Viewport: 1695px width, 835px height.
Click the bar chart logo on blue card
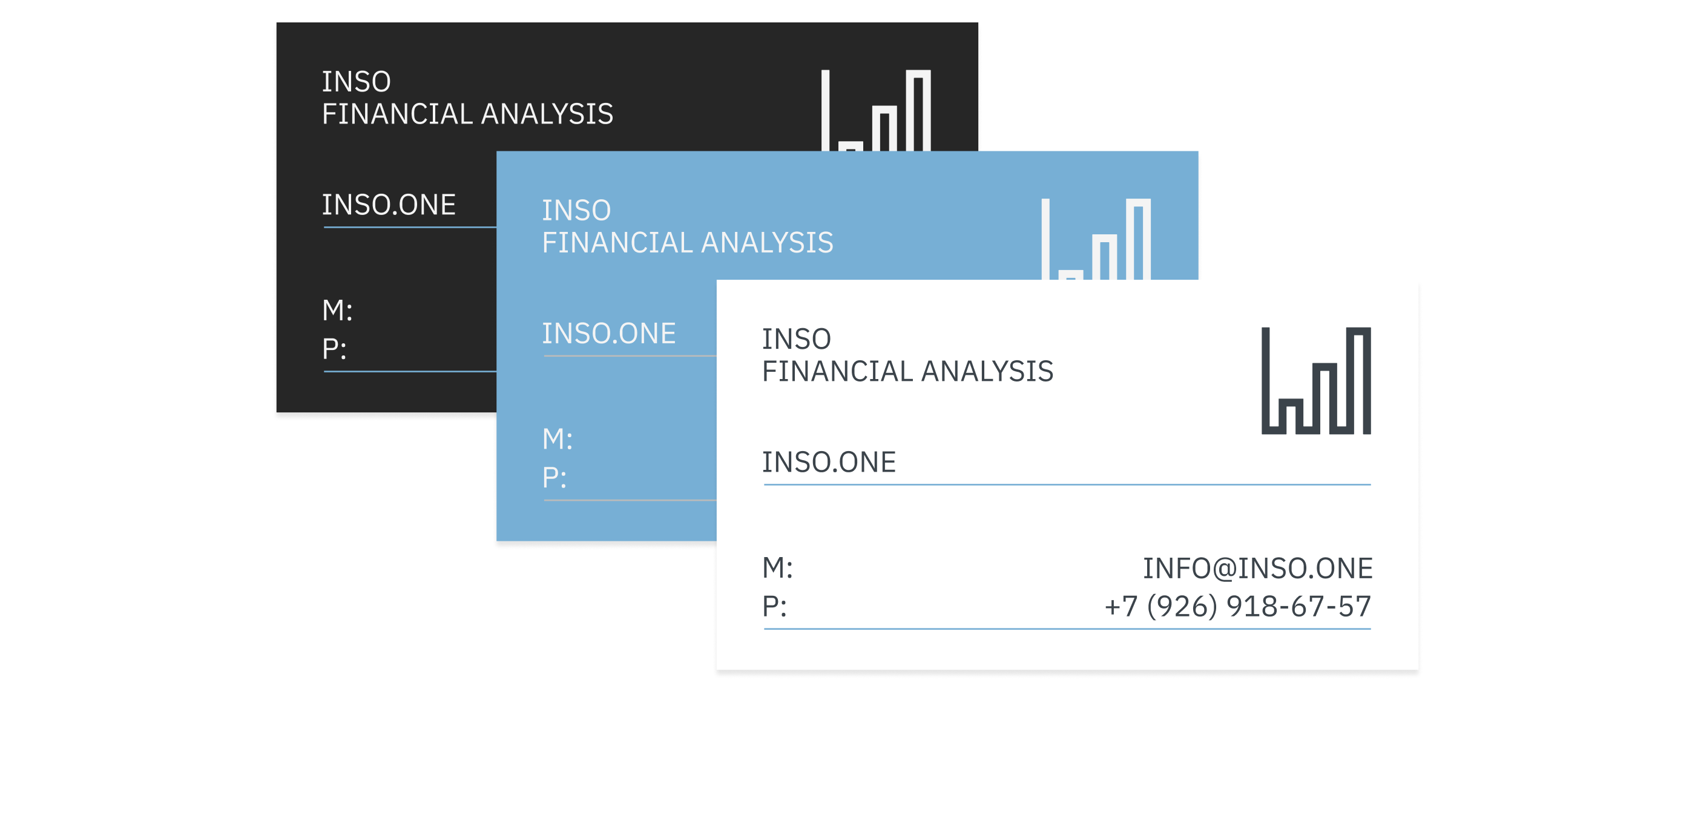[x=1096, y=240]
